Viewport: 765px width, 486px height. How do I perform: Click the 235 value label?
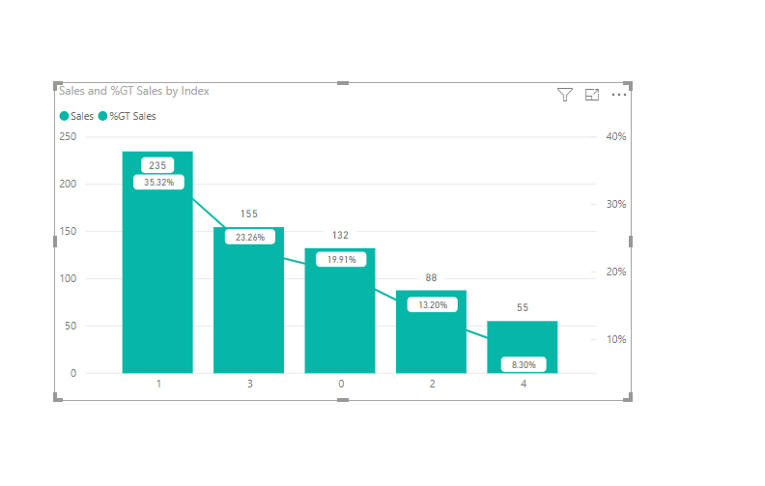point(157,165)
